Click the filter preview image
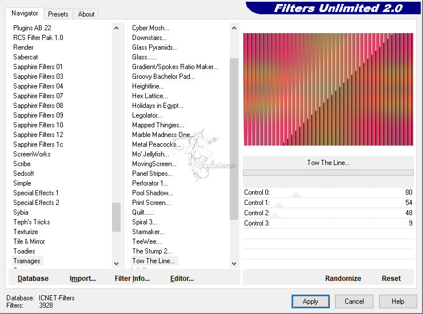The height and width of the screenshot is (314, 423). click(x=328, y=89)
